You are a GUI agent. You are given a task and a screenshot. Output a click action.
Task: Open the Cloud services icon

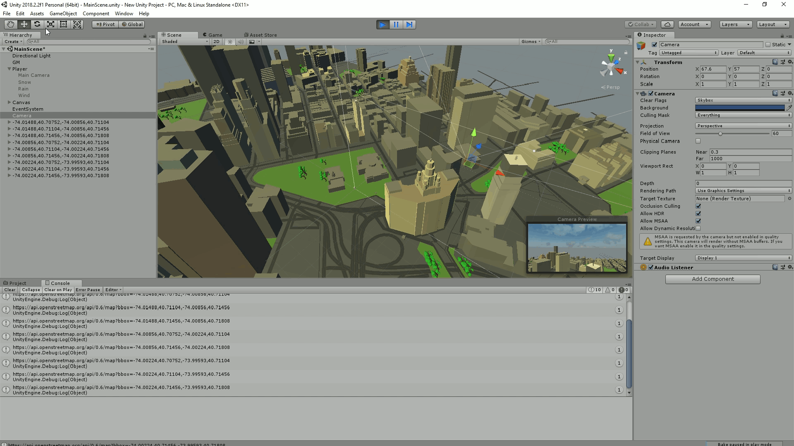click(x=667, y=24)
